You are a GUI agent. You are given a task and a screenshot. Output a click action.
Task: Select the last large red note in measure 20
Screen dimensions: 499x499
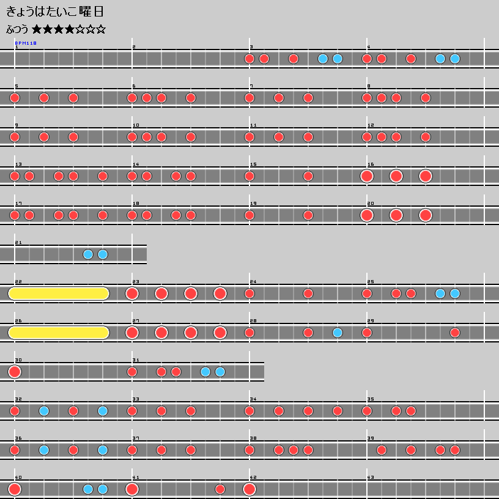pos(426,215)
